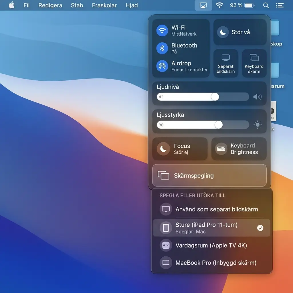Screen dimensions: 293x293
Task: Open the Fraskolar menu
Action: [x=104, y=5]
